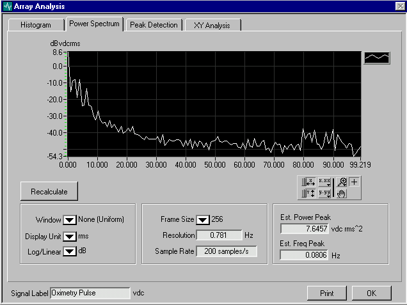The image size is (407, 305).
Task: Click the Sample Rate field
Action: [227, 251]
